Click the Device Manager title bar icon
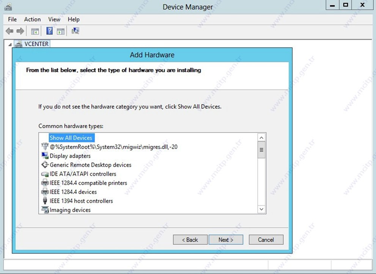 coord(8,7)
